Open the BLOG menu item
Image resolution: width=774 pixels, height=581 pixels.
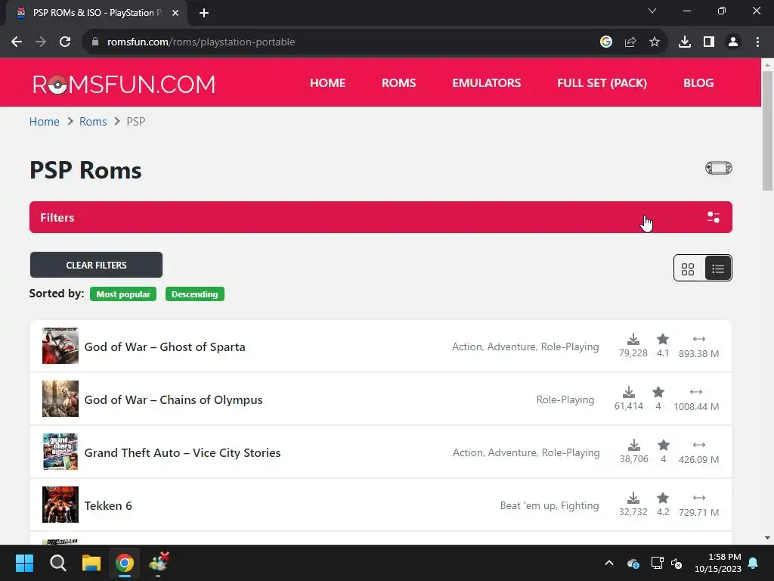[x=698, y=83]
